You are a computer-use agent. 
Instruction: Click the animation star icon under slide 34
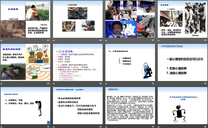click(x=54, y=127)
